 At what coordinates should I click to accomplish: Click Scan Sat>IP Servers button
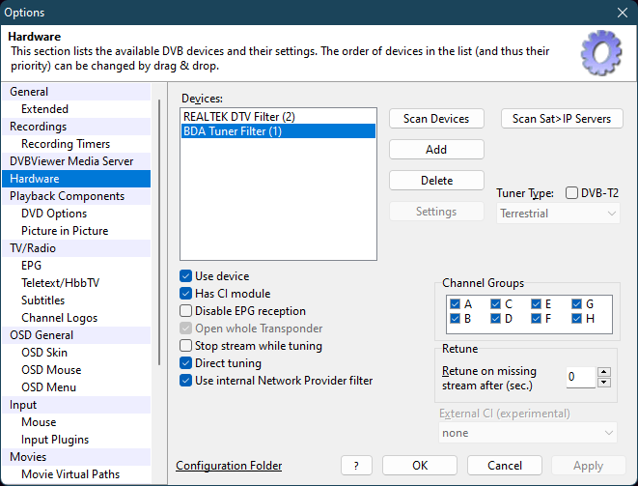tap(562, 119)
